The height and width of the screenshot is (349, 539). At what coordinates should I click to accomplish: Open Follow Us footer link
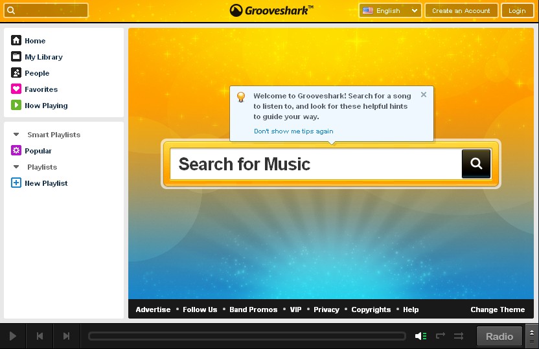[x=200, y=310]
